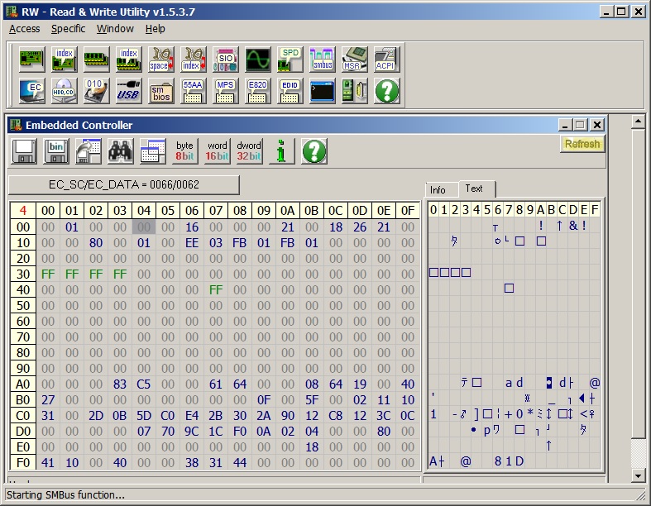Select cell with value C8 in row C0
Viewport: 651px width, 506px height.
coord(336,416)
